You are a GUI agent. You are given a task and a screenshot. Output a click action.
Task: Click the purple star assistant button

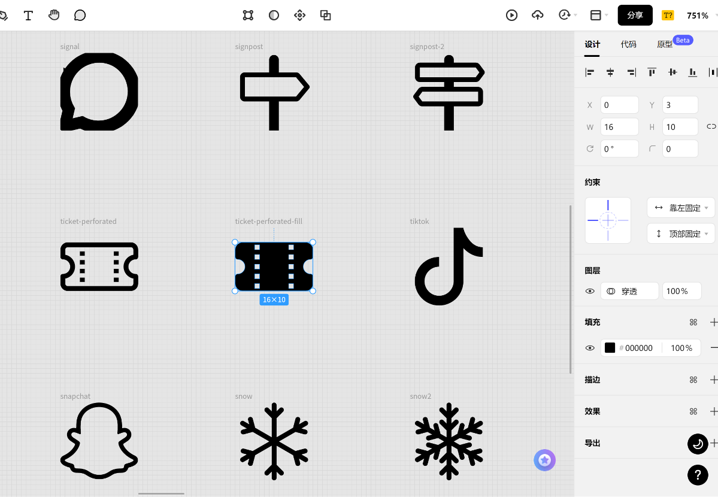coord(544,460)
